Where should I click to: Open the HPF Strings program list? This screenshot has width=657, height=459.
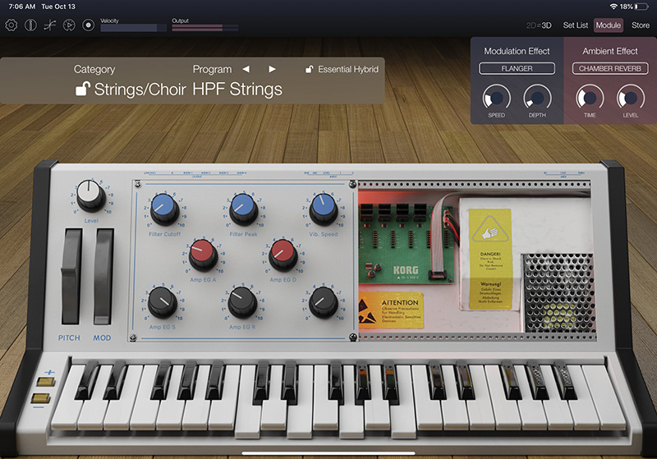click(237, 90)
